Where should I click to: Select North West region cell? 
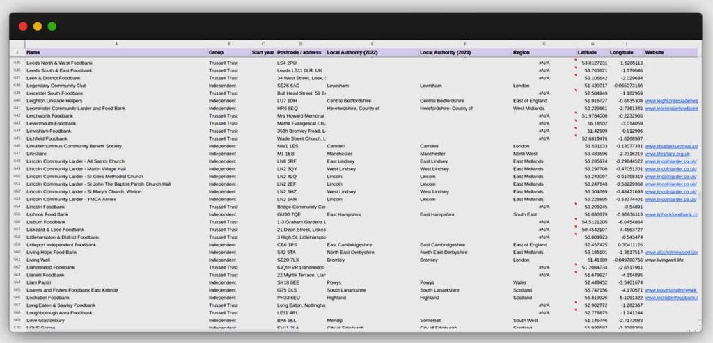coord(544,154)
